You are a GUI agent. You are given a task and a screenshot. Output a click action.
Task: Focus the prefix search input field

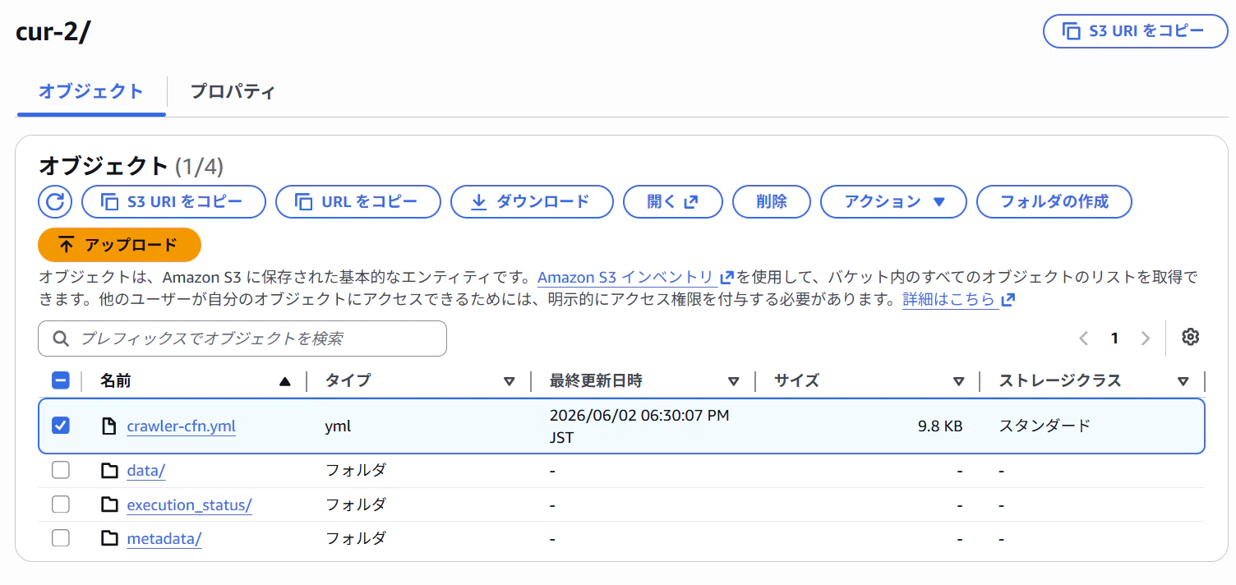pos(242,339)
